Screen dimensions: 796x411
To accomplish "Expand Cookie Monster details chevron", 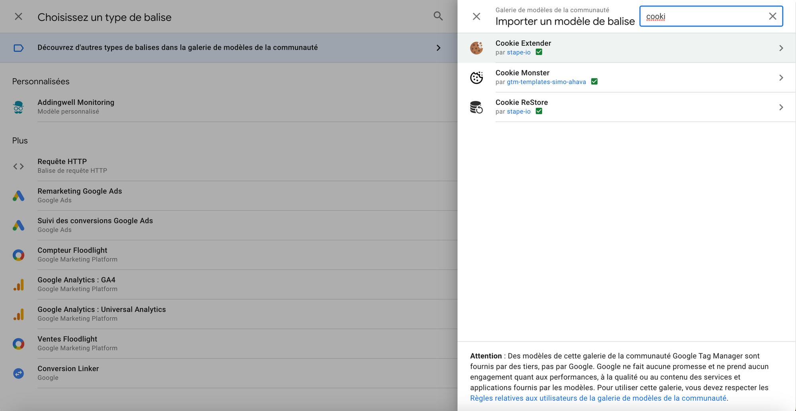I will point(781,78).
